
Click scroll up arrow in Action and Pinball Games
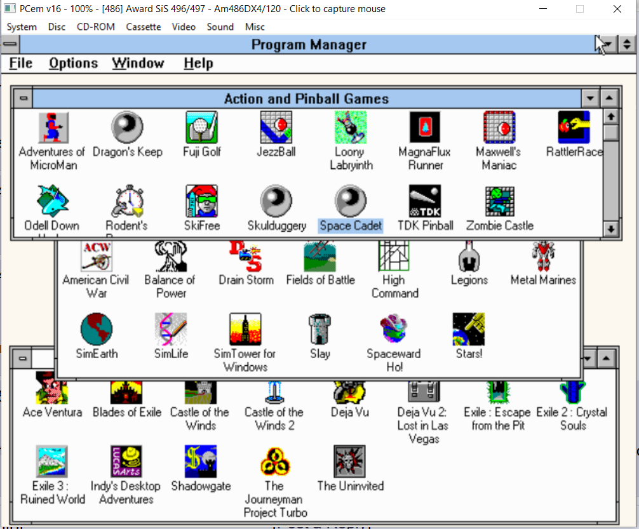(x=610, y=117)
